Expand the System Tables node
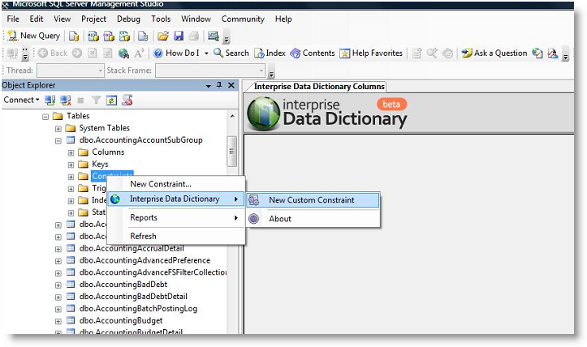The image size is (587, 347). click(x=58, y=128)
